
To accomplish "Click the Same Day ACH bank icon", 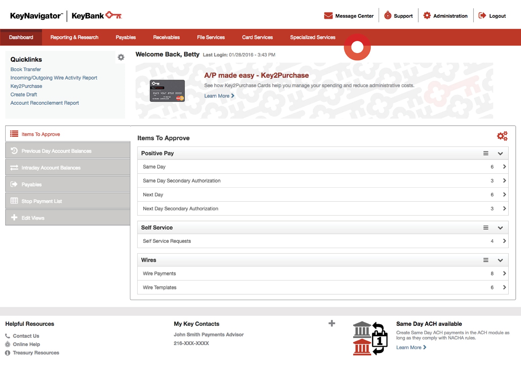I will click(370, 338).
